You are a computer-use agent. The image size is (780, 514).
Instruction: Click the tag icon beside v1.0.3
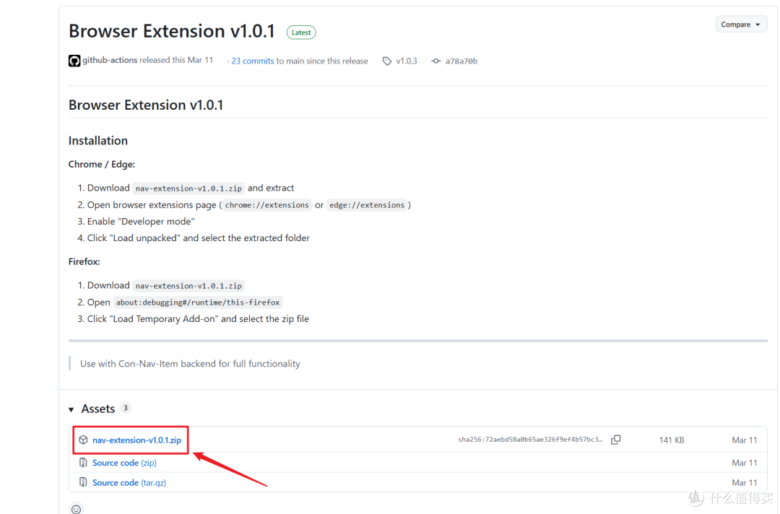pyautogui.click(x=387, y=61)
